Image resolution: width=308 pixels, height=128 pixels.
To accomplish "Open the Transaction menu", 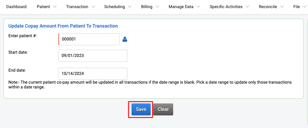I will (77, 7).
